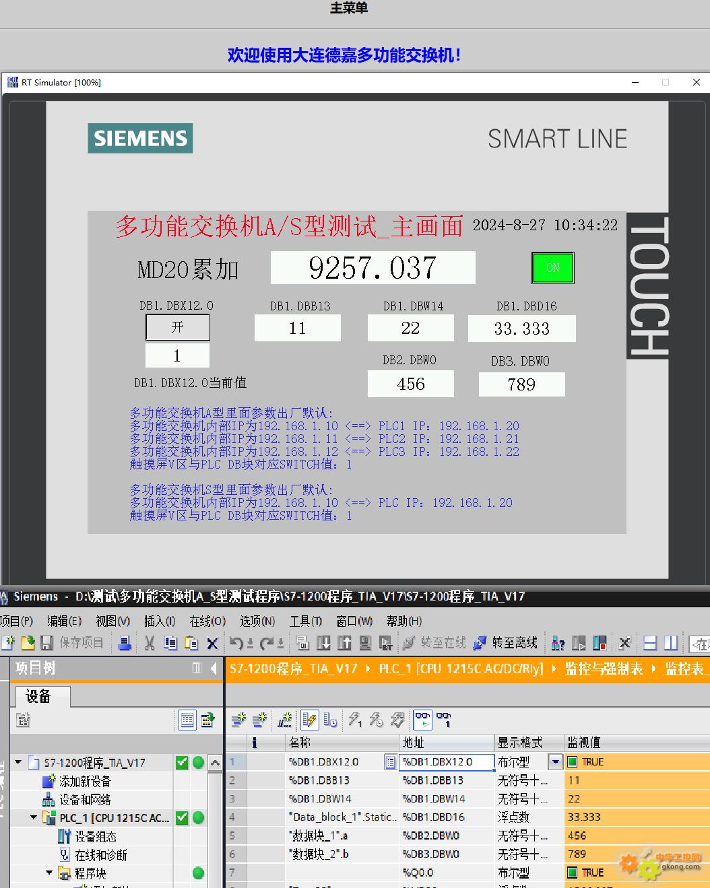Click the Siemens logo on the HMI screen
710x888 pixels.
[140, 138]
